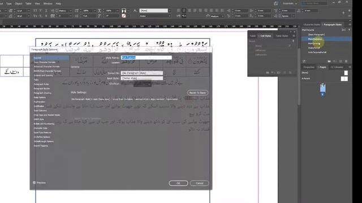362x203 pixels.
Task: Switch to Paragraph Styles tab
Action: tap(333, 25)
